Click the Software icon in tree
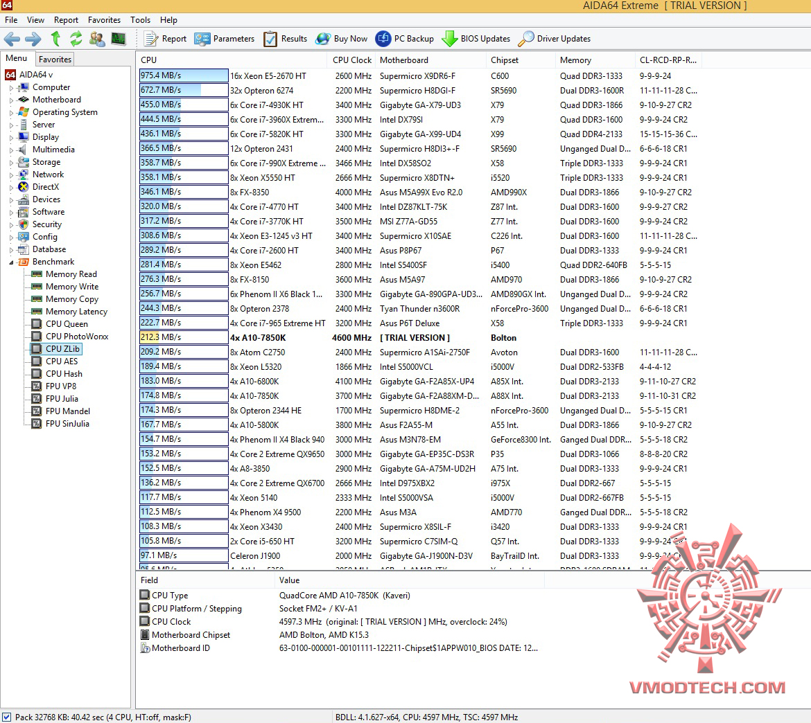Image resolution: width=811 pixels, height=723 pixels. point(24,212)
